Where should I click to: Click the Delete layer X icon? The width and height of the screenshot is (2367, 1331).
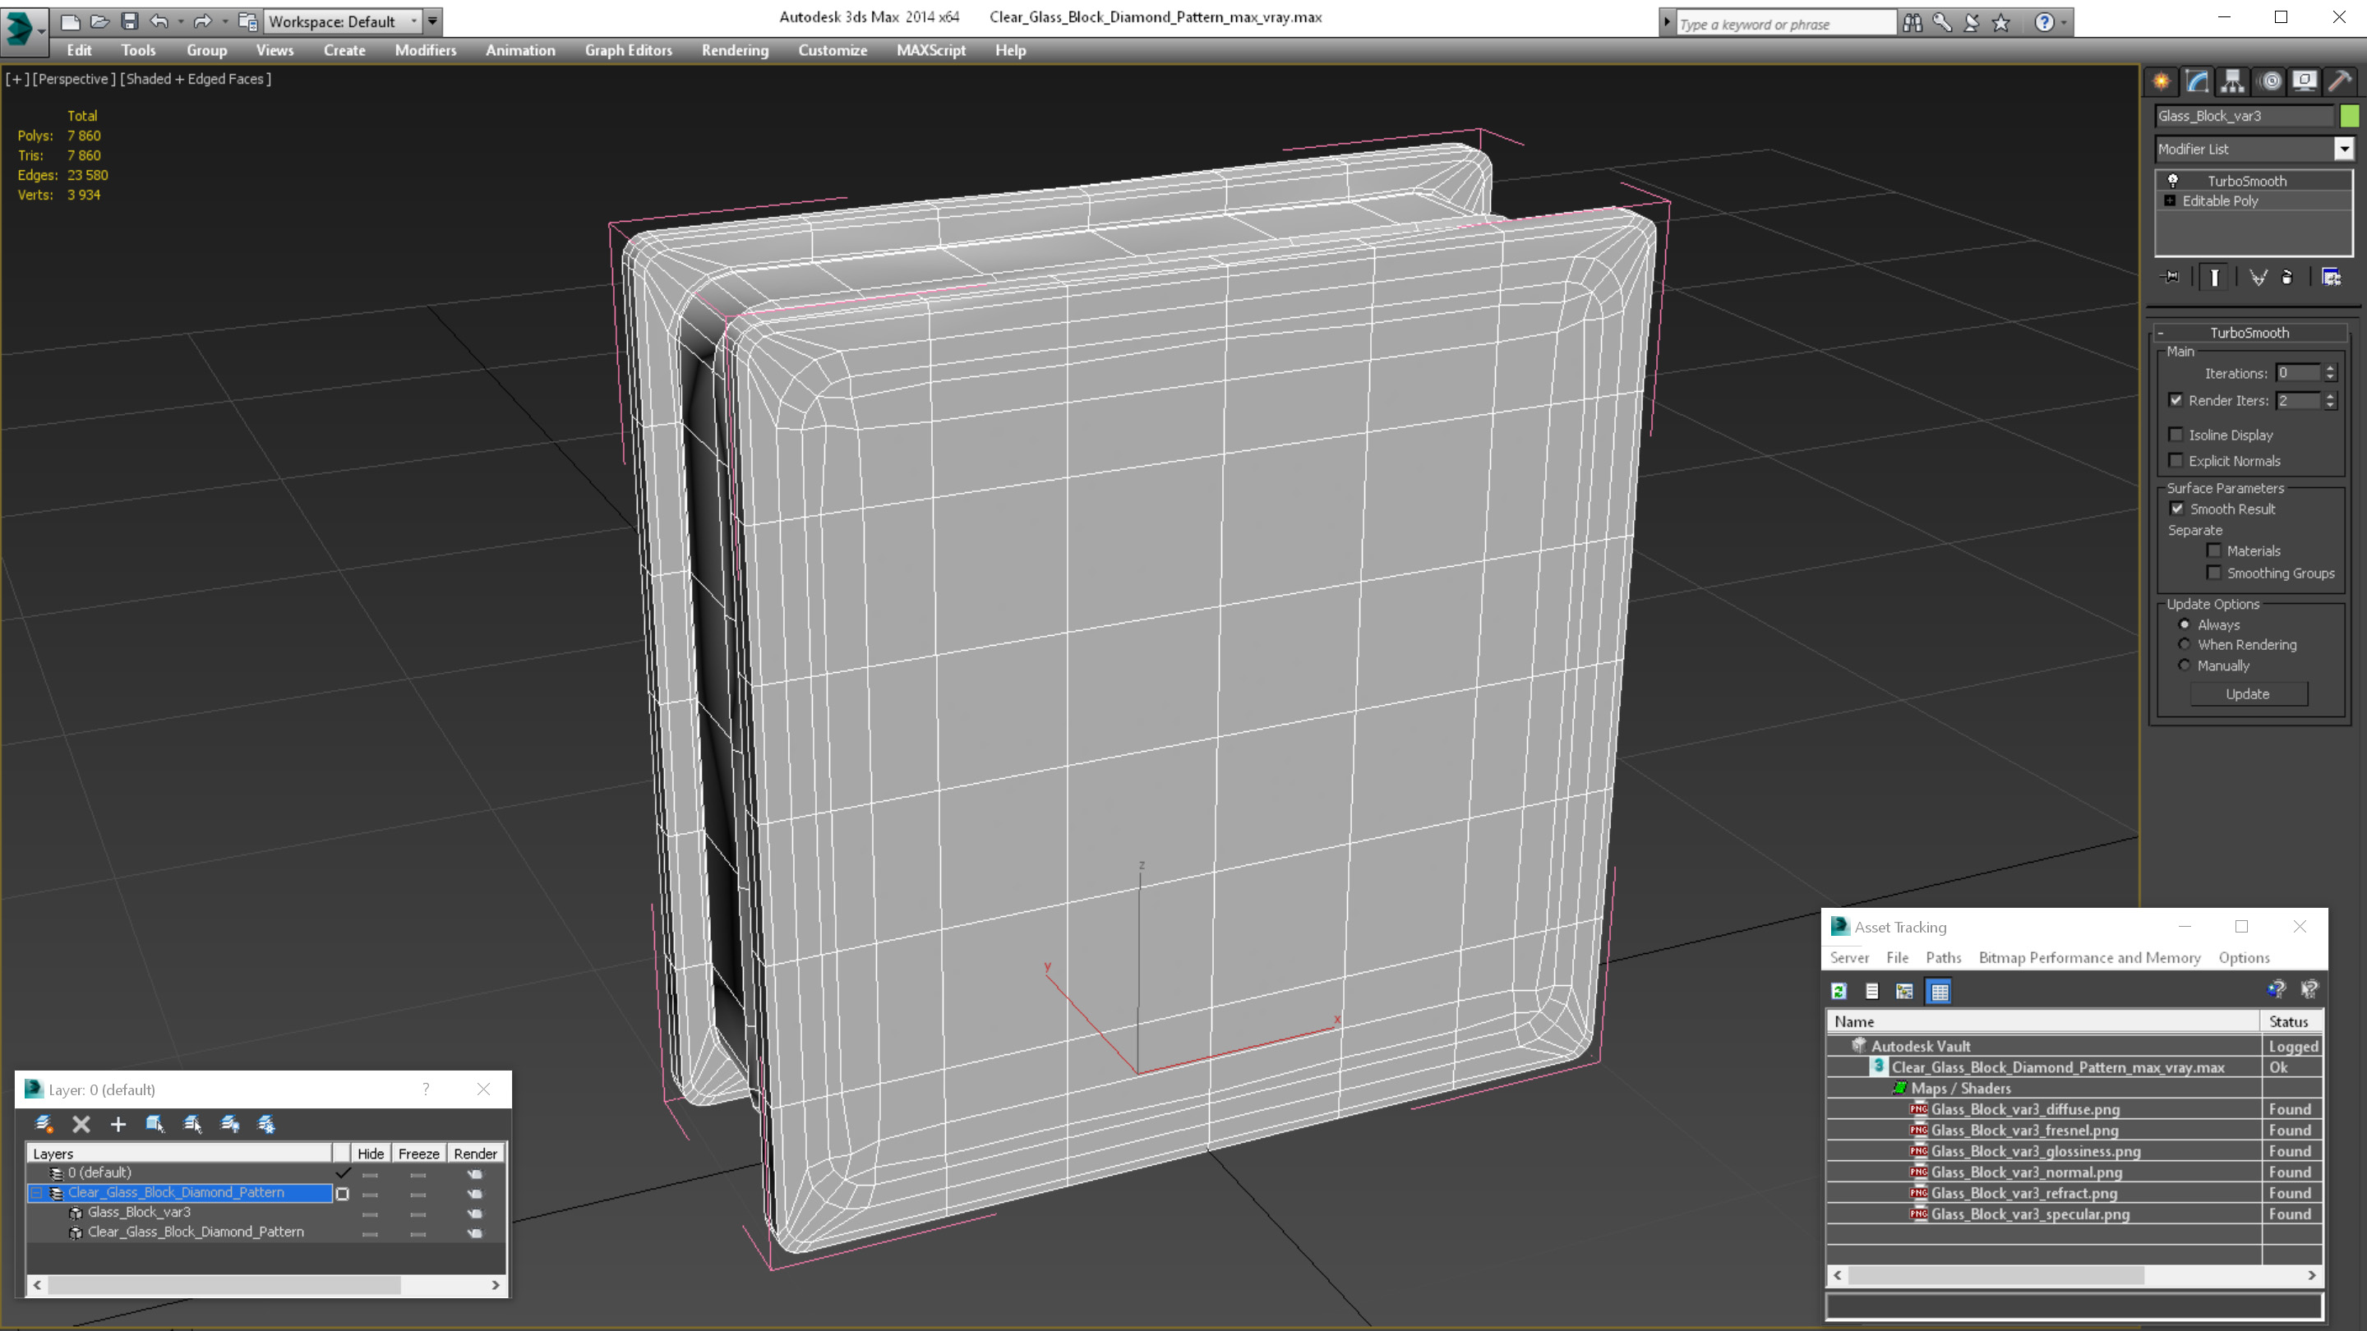[x=81, y=1124]
